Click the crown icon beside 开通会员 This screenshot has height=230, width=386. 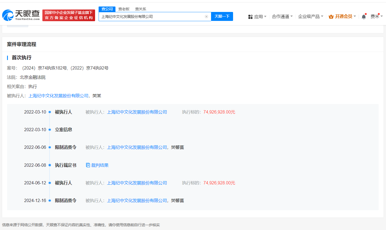click(x=331, y=17)
